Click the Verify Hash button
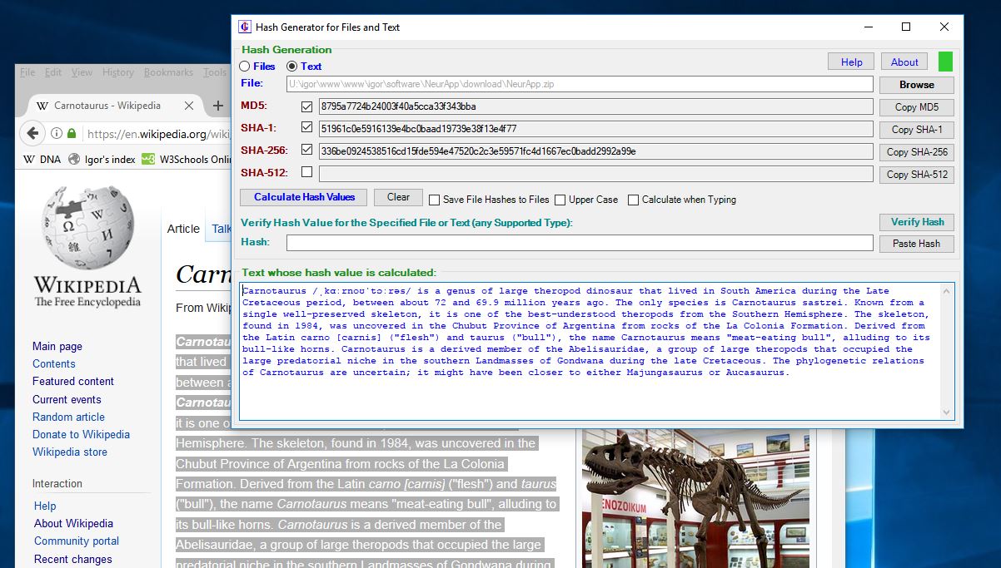Screen dimensions: 1001x568 [x=916, y=222]
